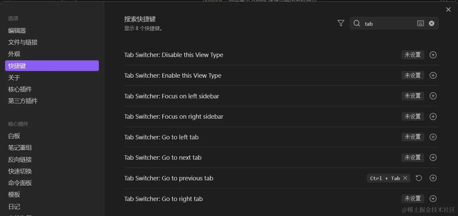This screenshot has width=458, height=216.
Task: Restore default hotkey for Go to previous tab
Action: coord(419,178)
